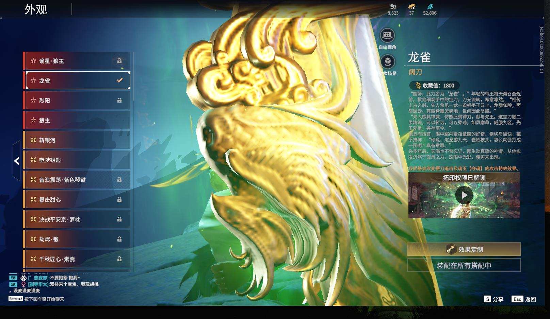This screenshot has width=550, height=319.
Task: Click the chat prompt 按下回车键开始聊天
Action: [x=44, y=299]
